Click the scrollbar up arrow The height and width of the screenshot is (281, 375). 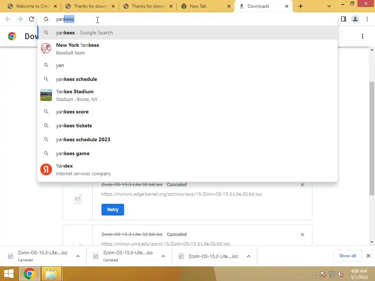point(372,50)
